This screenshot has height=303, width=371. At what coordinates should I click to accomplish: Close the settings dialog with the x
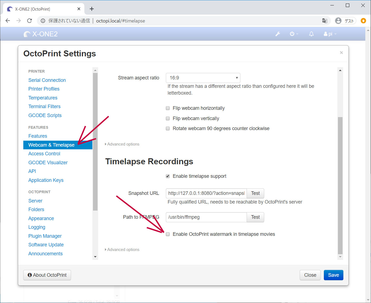[341, 53]
